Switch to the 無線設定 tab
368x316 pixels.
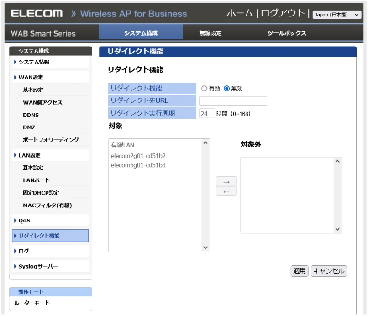point(210,33)
